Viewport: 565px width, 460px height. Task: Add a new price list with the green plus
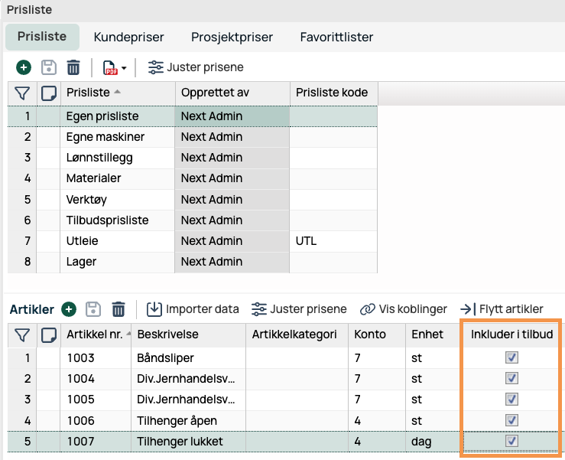click(x=24, y=67)
